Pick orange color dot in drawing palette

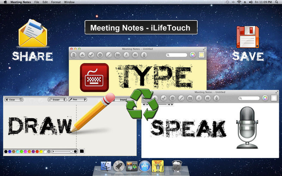tap(29, 152)
